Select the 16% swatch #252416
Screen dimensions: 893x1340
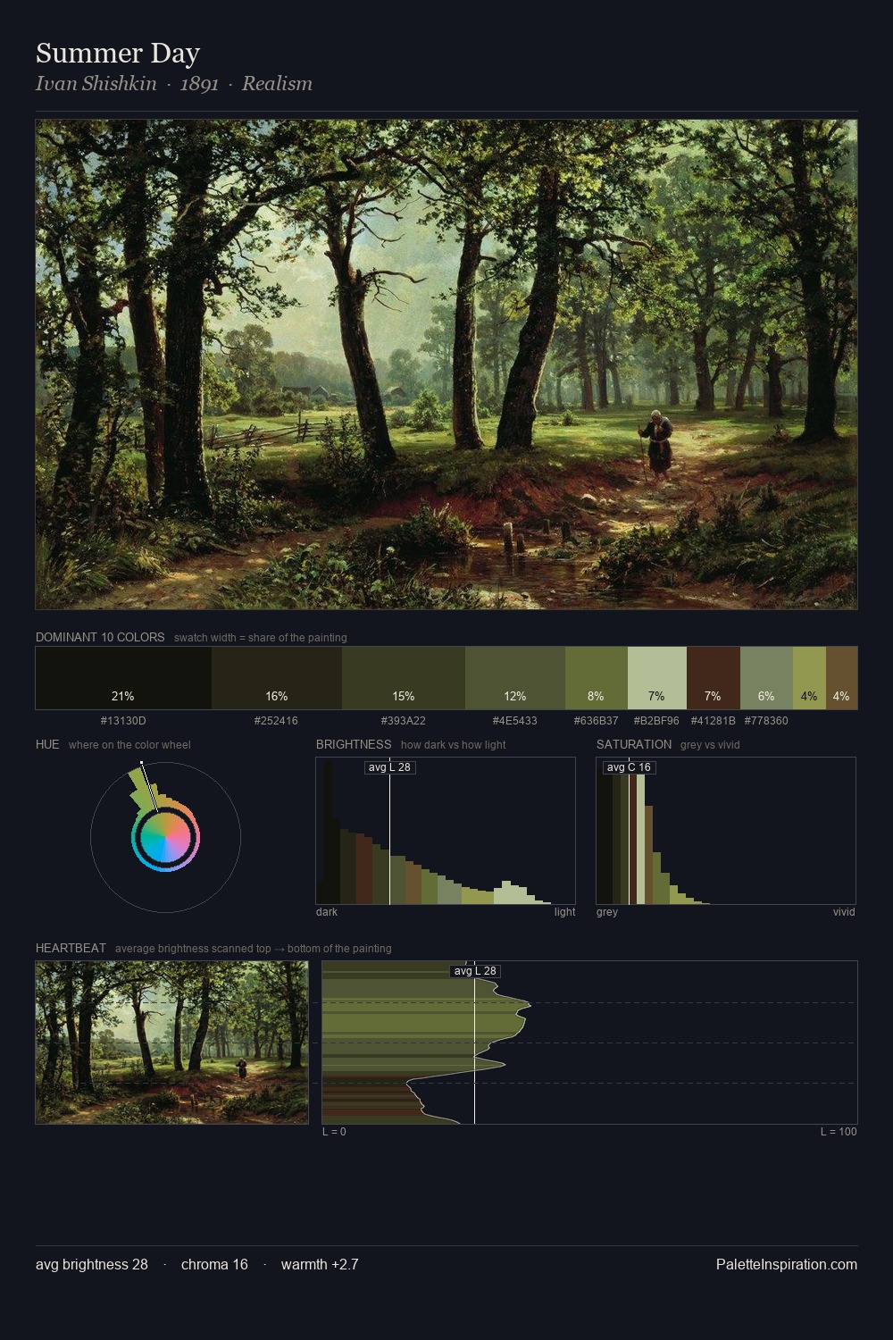[277, 678]
